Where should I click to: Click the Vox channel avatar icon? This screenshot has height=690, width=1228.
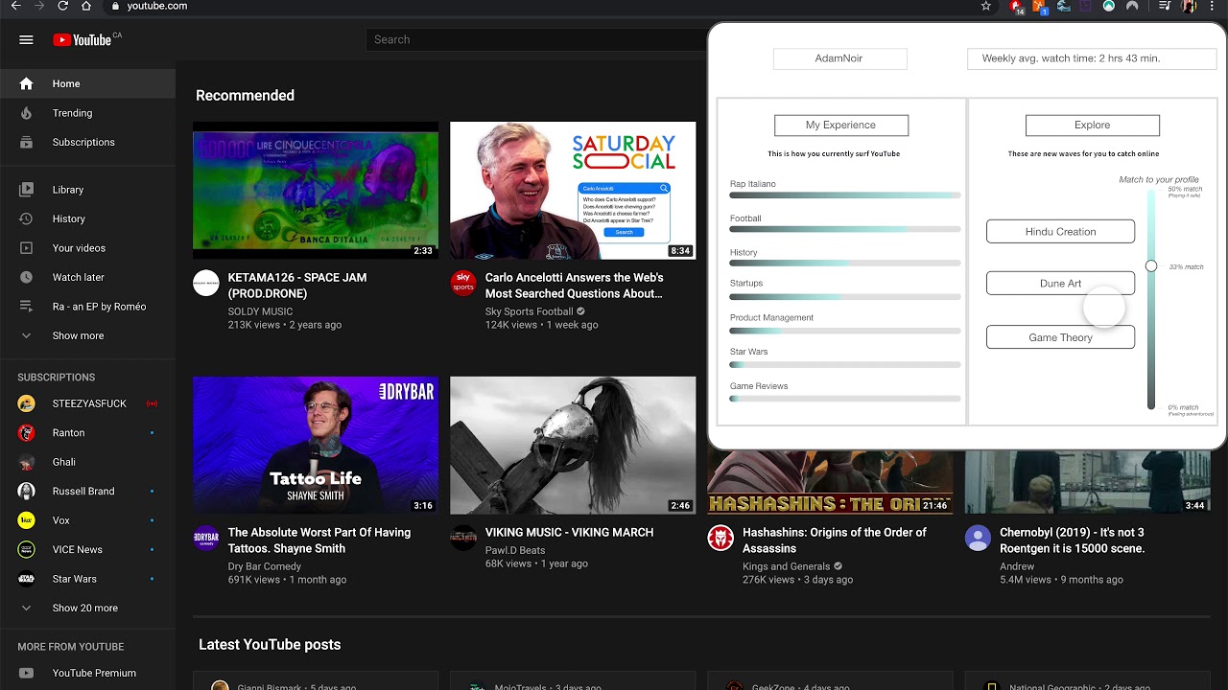point(27,520)
